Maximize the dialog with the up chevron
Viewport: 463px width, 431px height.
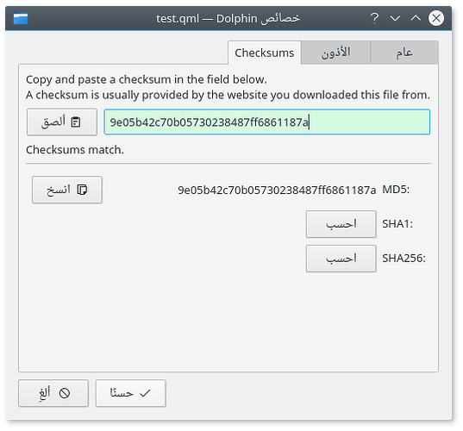(416, 18)
